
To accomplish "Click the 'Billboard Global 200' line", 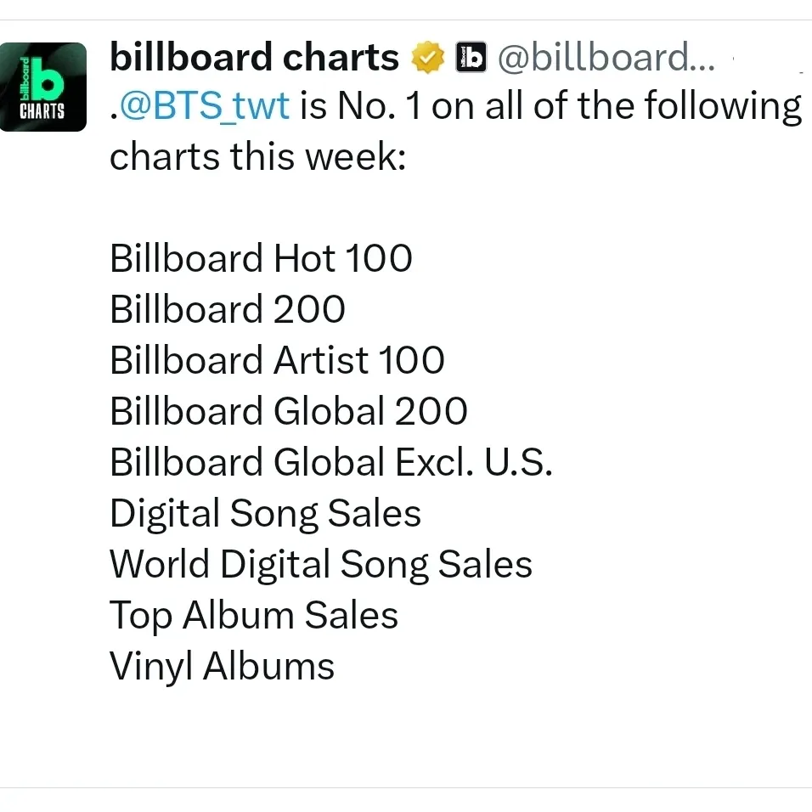I will point(289,411).
